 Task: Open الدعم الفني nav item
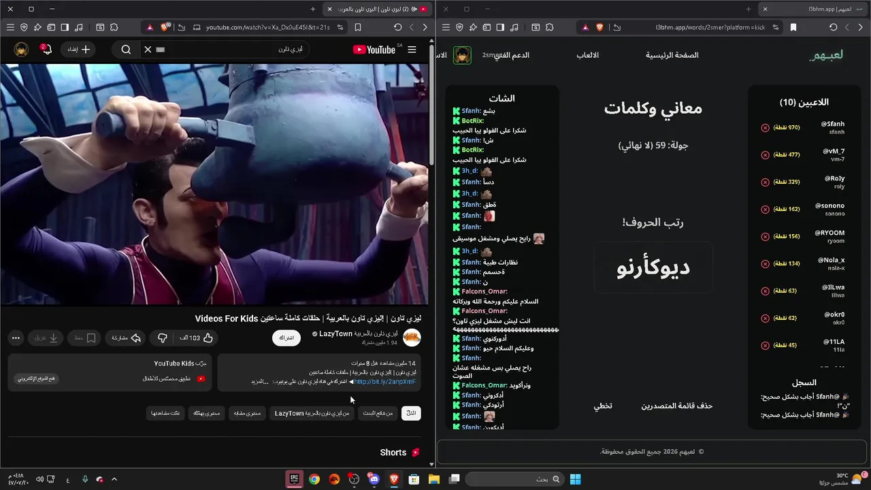[512, 55]
